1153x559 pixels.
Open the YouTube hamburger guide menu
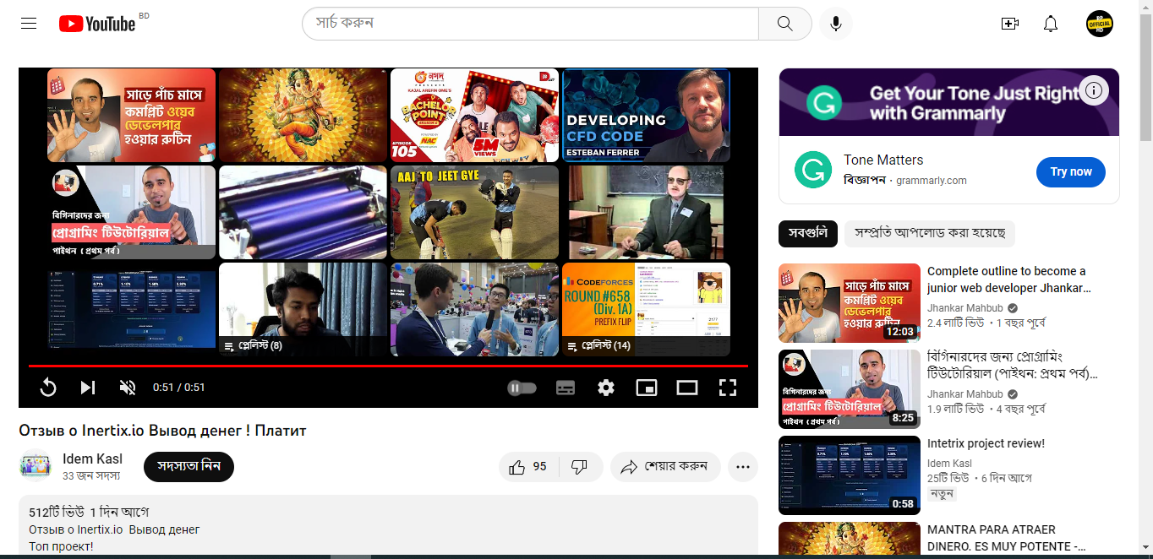tap(29, 24)
